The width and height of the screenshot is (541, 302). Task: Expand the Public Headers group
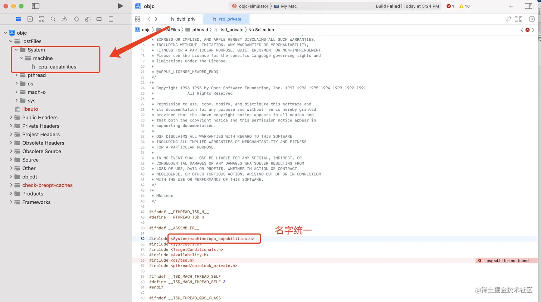[x=11, y=117]
